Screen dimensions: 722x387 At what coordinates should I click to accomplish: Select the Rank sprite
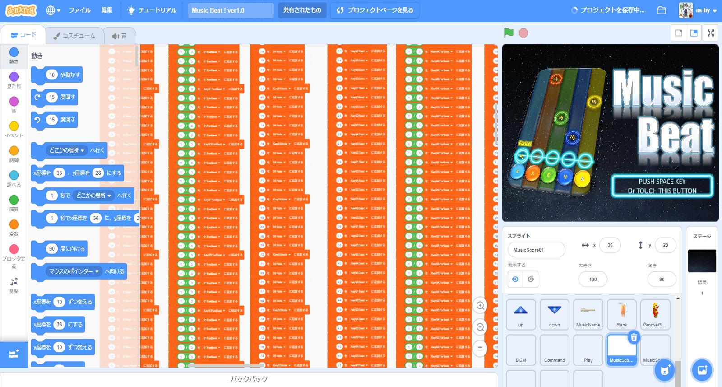click(x=622, y=314)
